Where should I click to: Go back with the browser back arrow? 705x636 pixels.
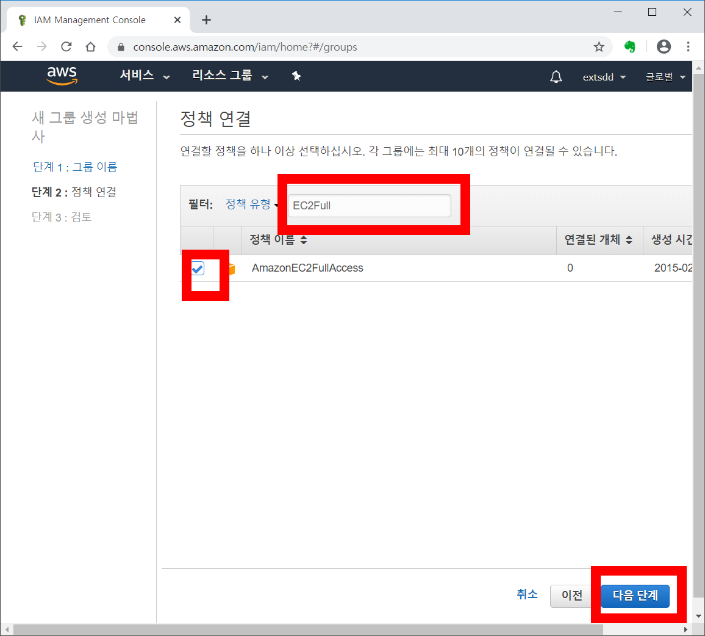tap(18, 46)
